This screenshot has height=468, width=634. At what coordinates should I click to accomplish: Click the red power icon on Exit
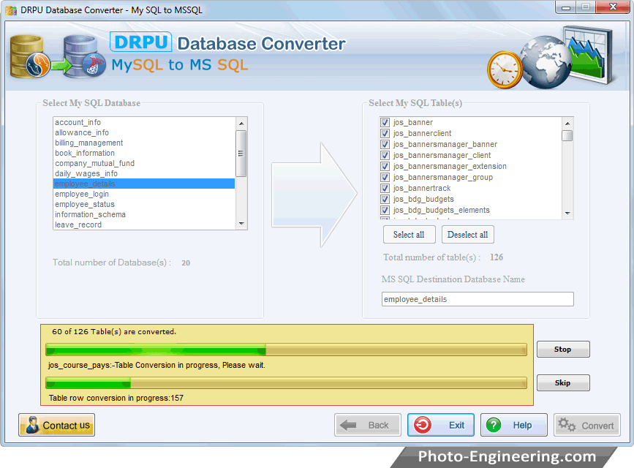click(x=423, y=425)
